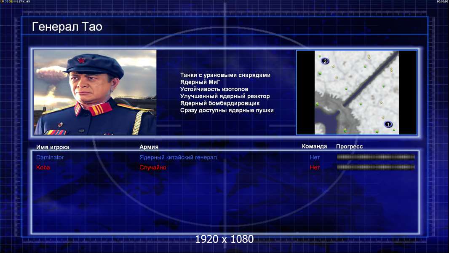Image resolution: width=449 pixels, height=253 pixels.
Task: Click the 00:00:00 game timer
Action: click(442, 1)
